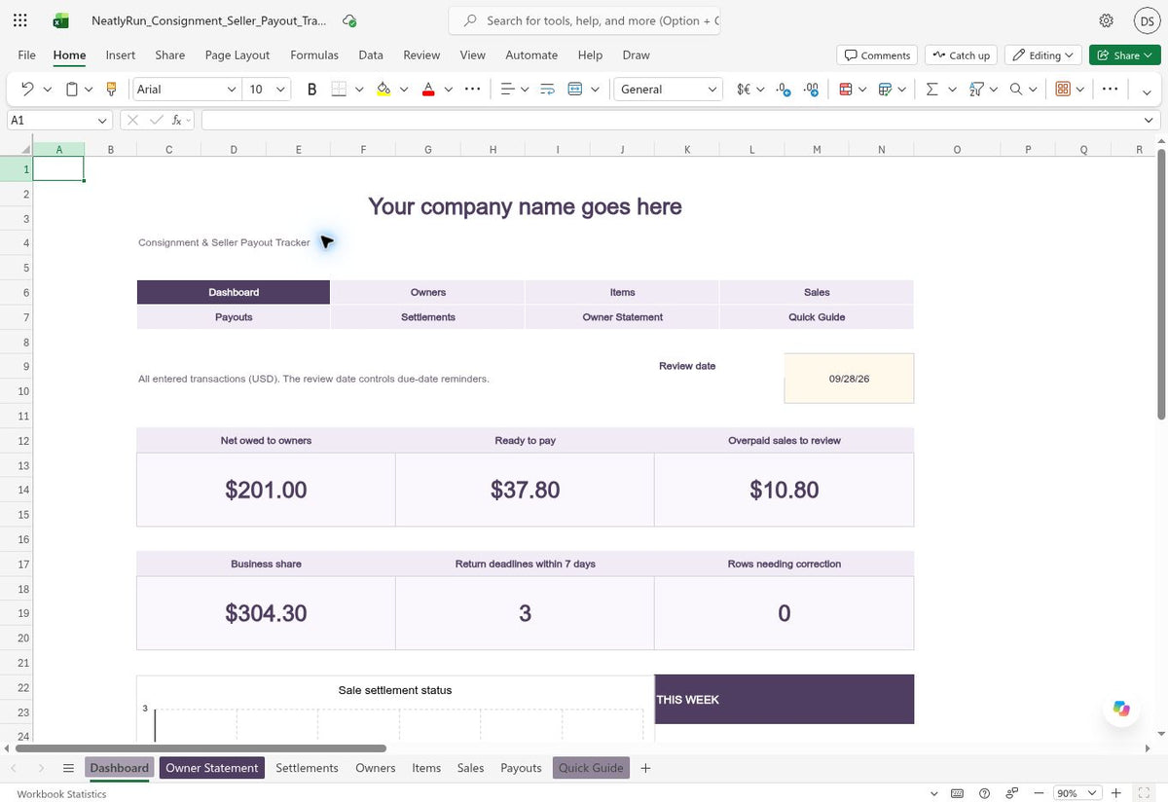Click the insert function fx icon
Image resolution: width=1168 pixels, height=802 pixels.
click(176, 120)
